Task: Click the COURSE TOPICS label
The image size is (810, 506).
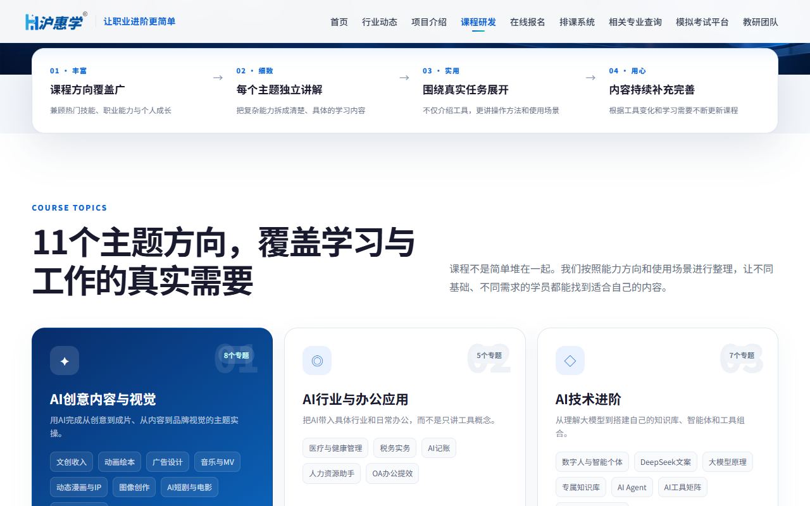Action: (70, 207)
